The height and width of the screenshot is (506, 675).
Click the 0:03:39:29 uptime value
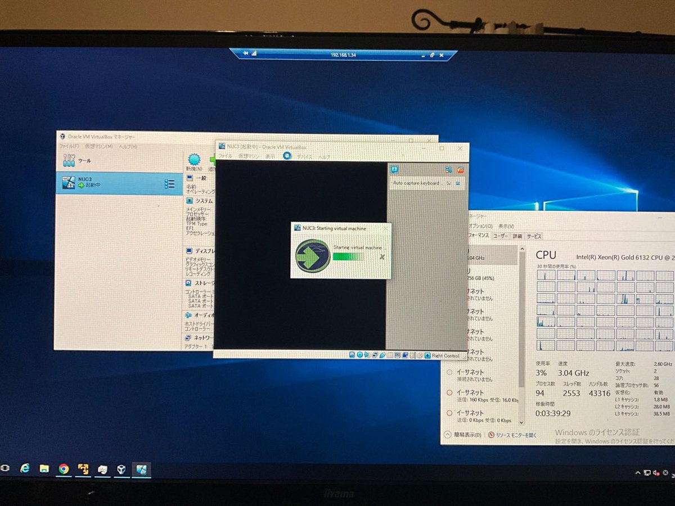[x=553, y=413]
